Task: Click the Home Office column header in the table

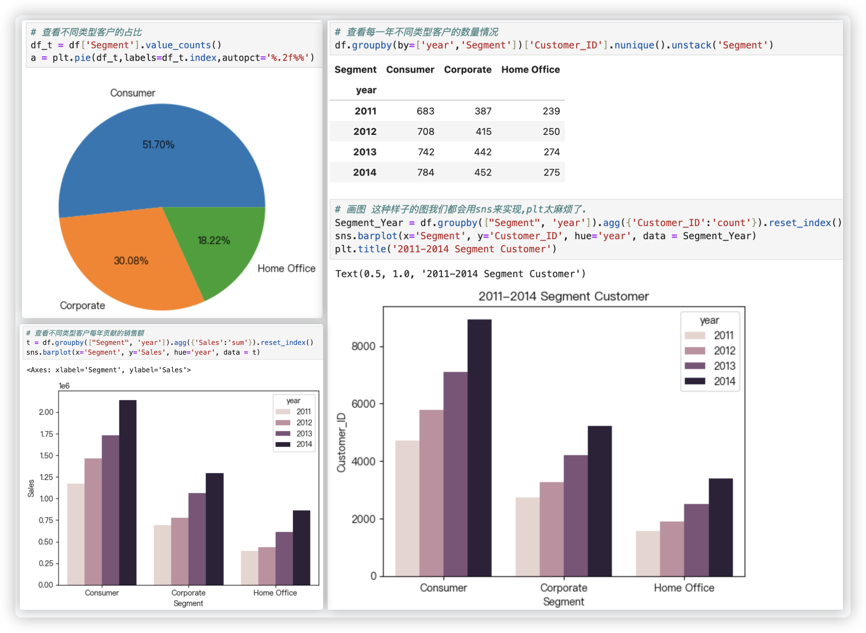Action: tap(530, 70)
